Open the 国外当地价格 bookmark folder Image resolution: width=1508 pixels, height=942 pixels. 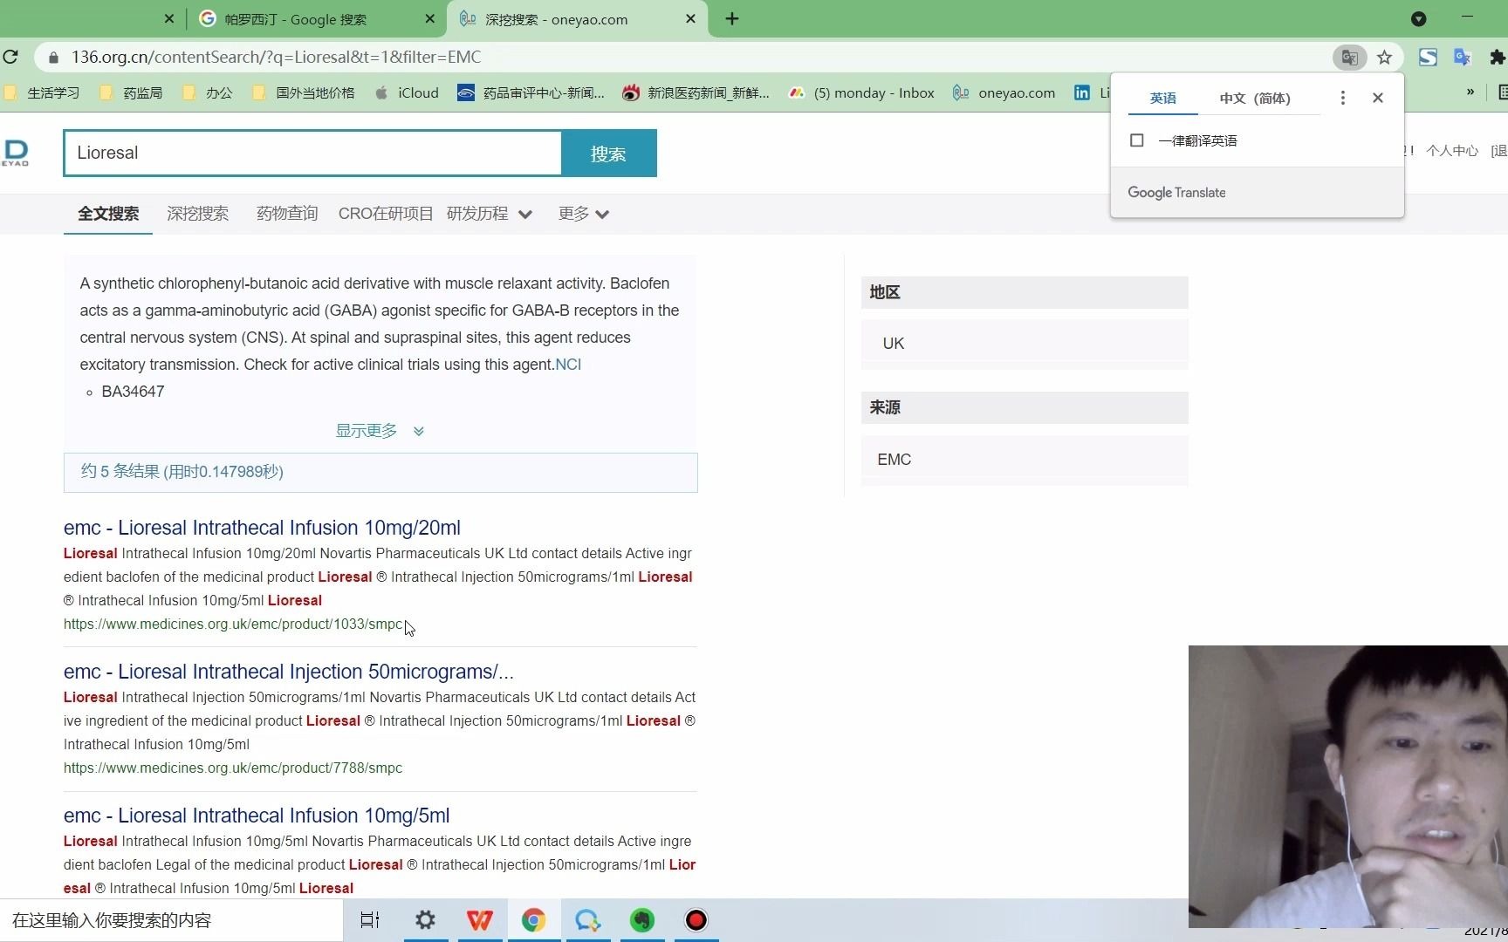click(304, 93)
